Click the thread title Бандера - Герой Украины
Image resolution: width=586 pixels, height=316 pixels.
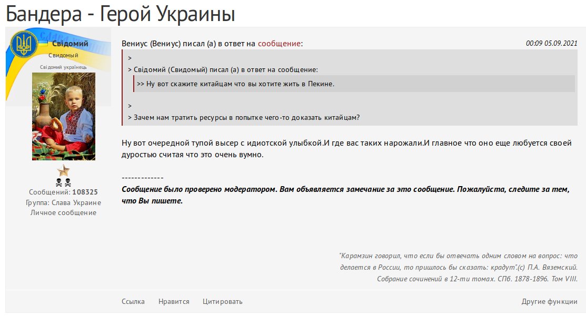(120, 14)
